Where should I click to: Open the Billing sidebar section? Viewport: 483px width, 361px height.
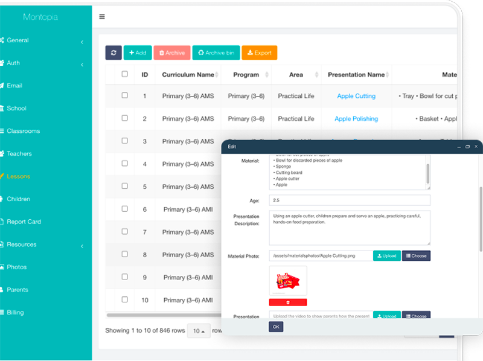coord(15,313)
